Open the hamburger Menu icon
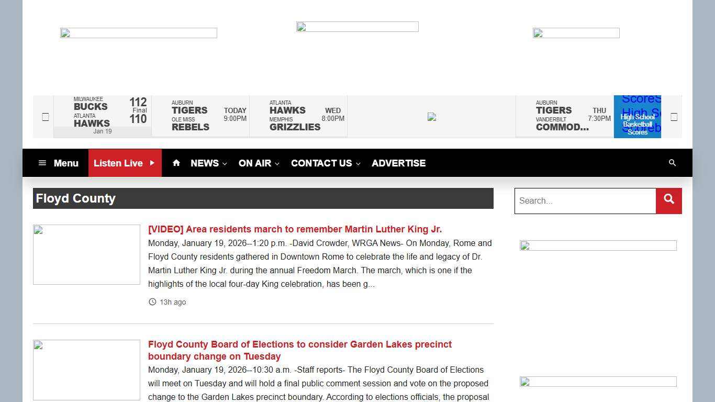This screenshot has width=715, height=402. coord(42,163)
